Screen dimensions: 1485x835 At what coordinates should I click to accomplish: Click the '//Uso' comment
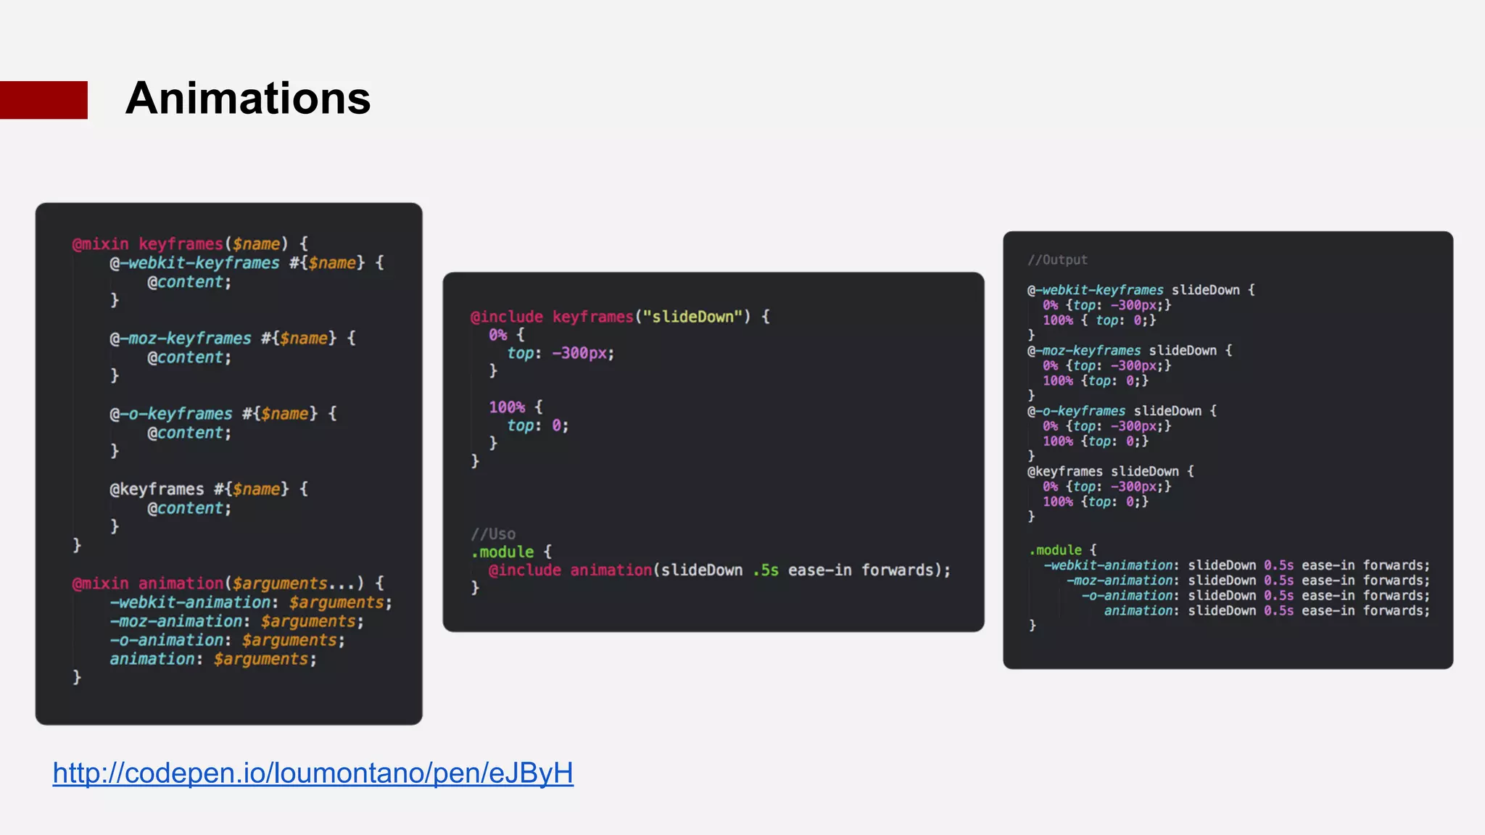[x=493, y=533]
